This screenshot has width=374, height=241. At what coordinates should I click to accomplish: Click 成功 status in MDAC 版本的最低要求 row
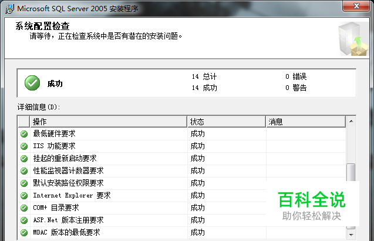(197, 233)
